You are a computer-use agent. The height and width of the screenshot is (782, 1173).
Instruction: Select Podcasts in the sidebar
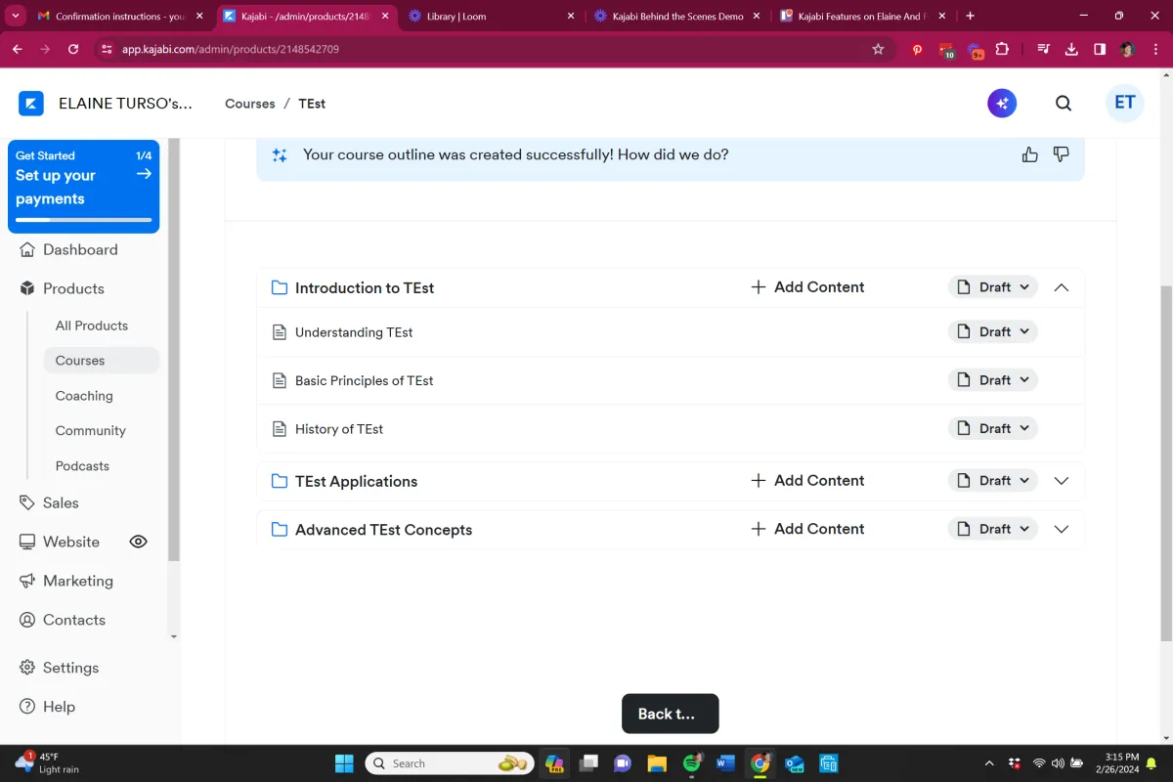tap(82, 466)
